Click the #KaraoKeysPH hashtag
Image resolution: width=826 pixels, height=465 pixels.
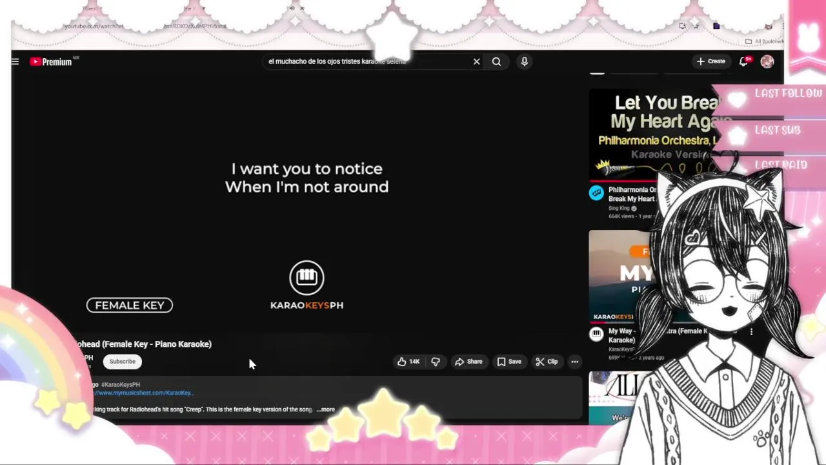(121, 385)
